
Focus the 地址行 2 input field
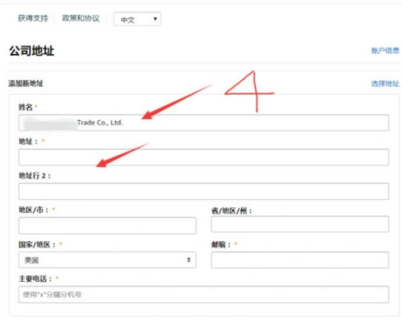coord(204,191)
